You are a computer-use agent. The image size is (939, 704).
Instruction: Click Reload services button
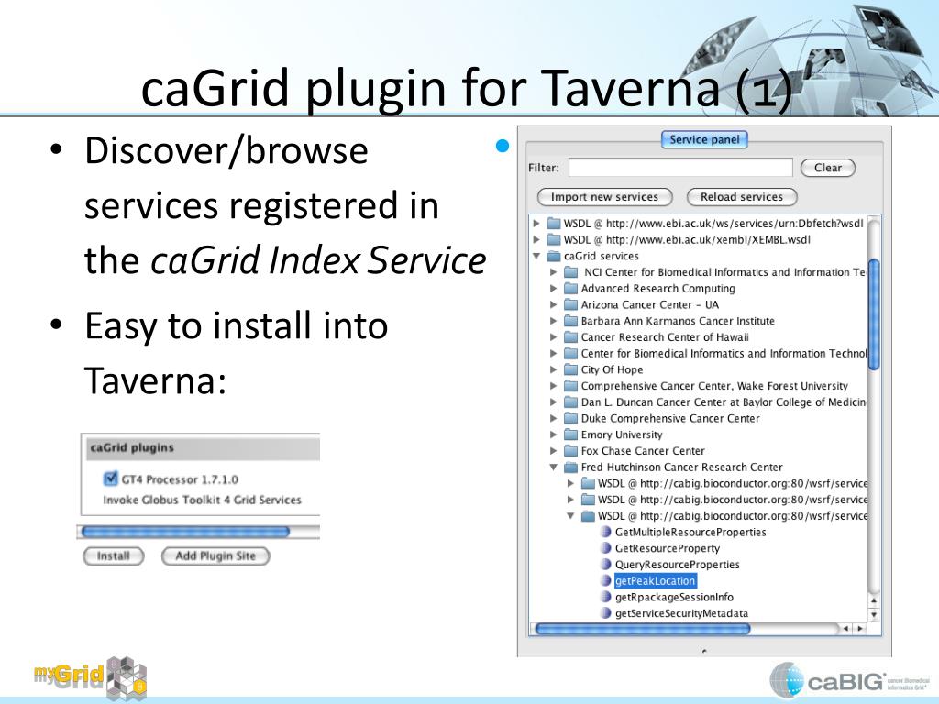pyautogui.click(x=741, y=197)
